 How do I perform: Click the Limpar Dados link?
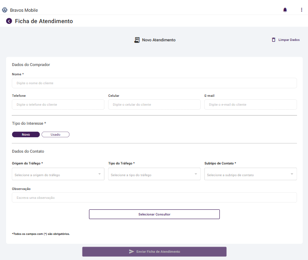click(289, 40)
